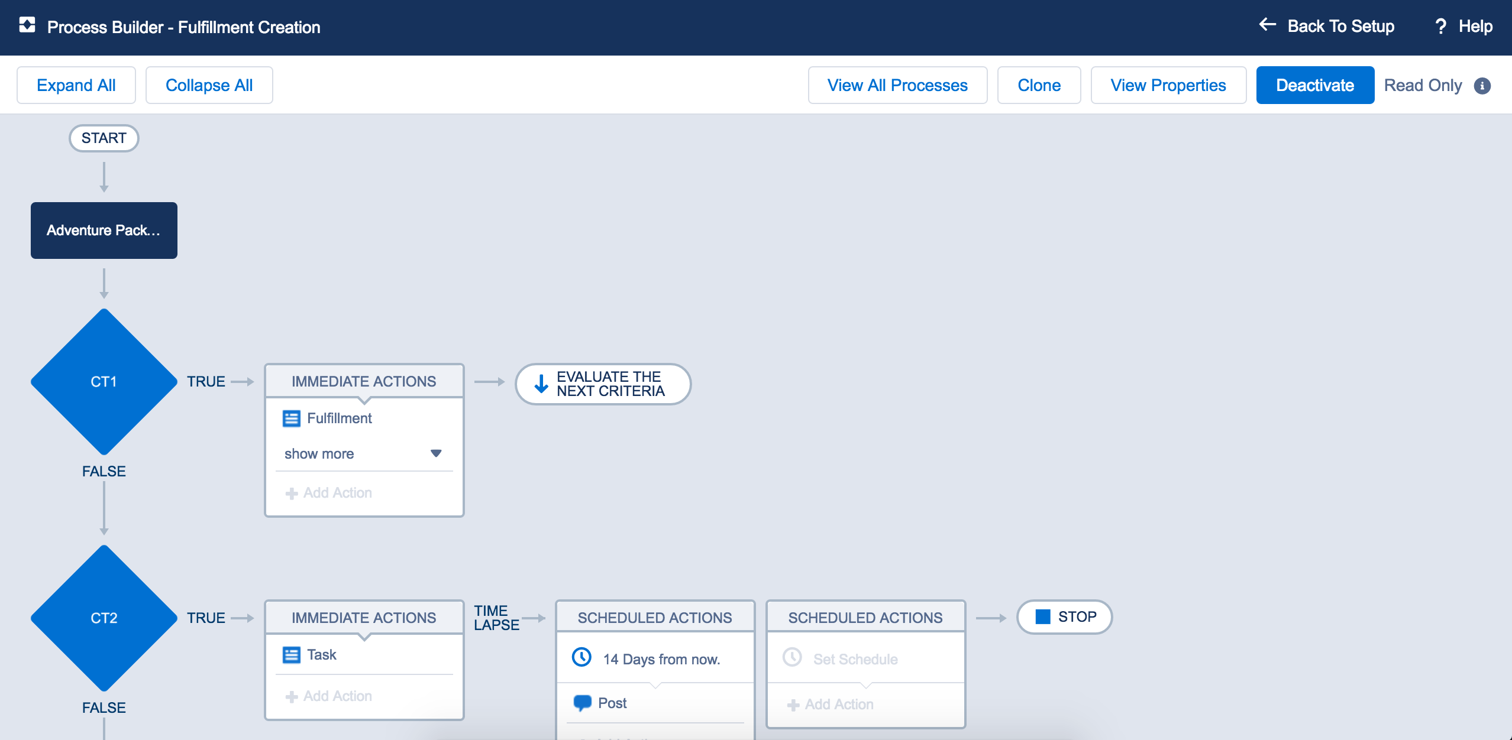Open View All Processes
Viewport: 1512px width, 740px height.
[897, 85]
